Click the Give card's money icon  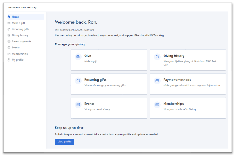(x=78, y=57)
